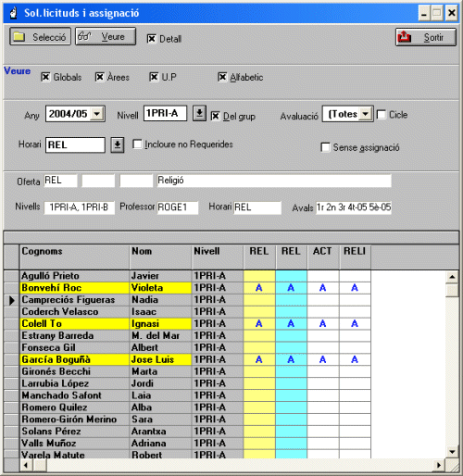463x476 pixels.
Task: Click the scroll down arrow of the student list
Action: tap(452, 452)
